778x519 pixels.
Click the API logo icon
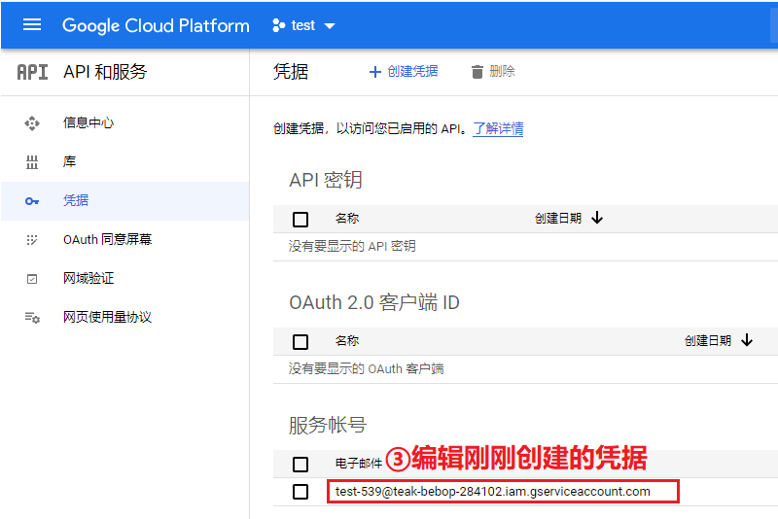pos(32,72)
